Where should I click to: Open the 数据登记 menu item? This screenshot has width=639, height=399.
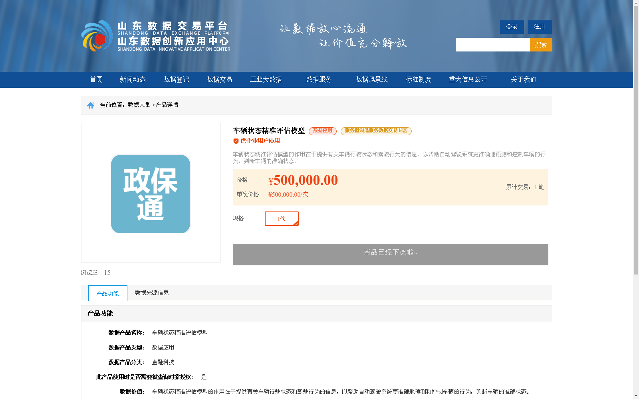click(x=176, y=80)
